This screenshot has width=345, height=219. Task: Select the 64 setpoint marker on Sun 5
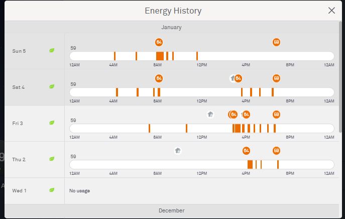click(159, 42)
